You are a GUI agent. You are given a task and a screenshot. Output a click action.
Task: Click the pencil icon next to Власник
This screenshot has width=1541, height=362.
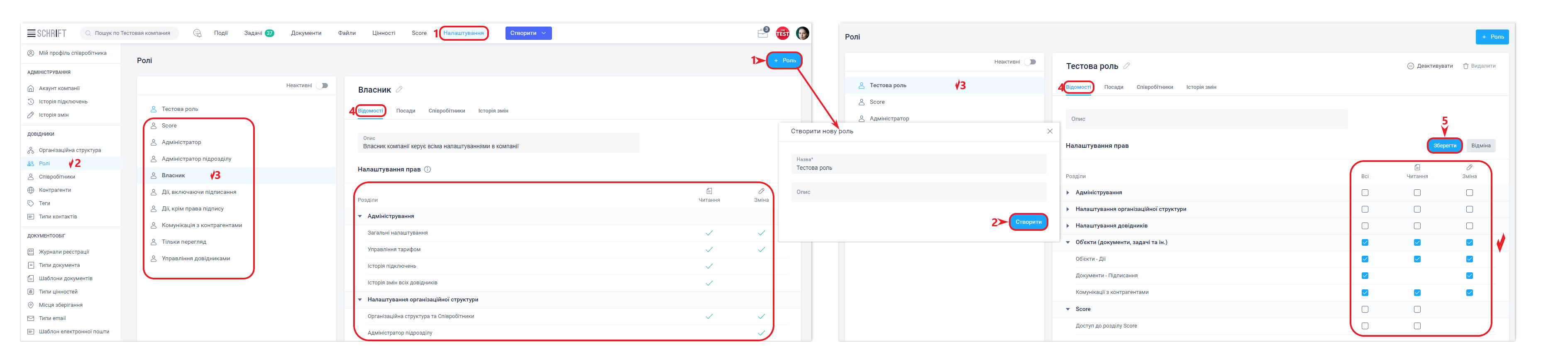coord(399,90)
